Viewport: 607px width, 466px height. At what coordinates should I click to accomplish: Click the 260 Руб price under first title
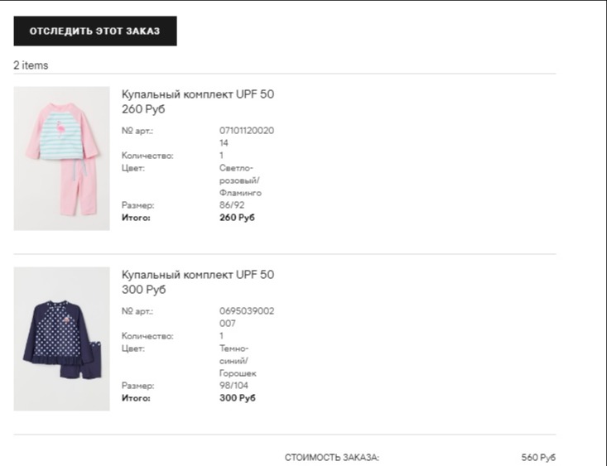tap(143, 109)
